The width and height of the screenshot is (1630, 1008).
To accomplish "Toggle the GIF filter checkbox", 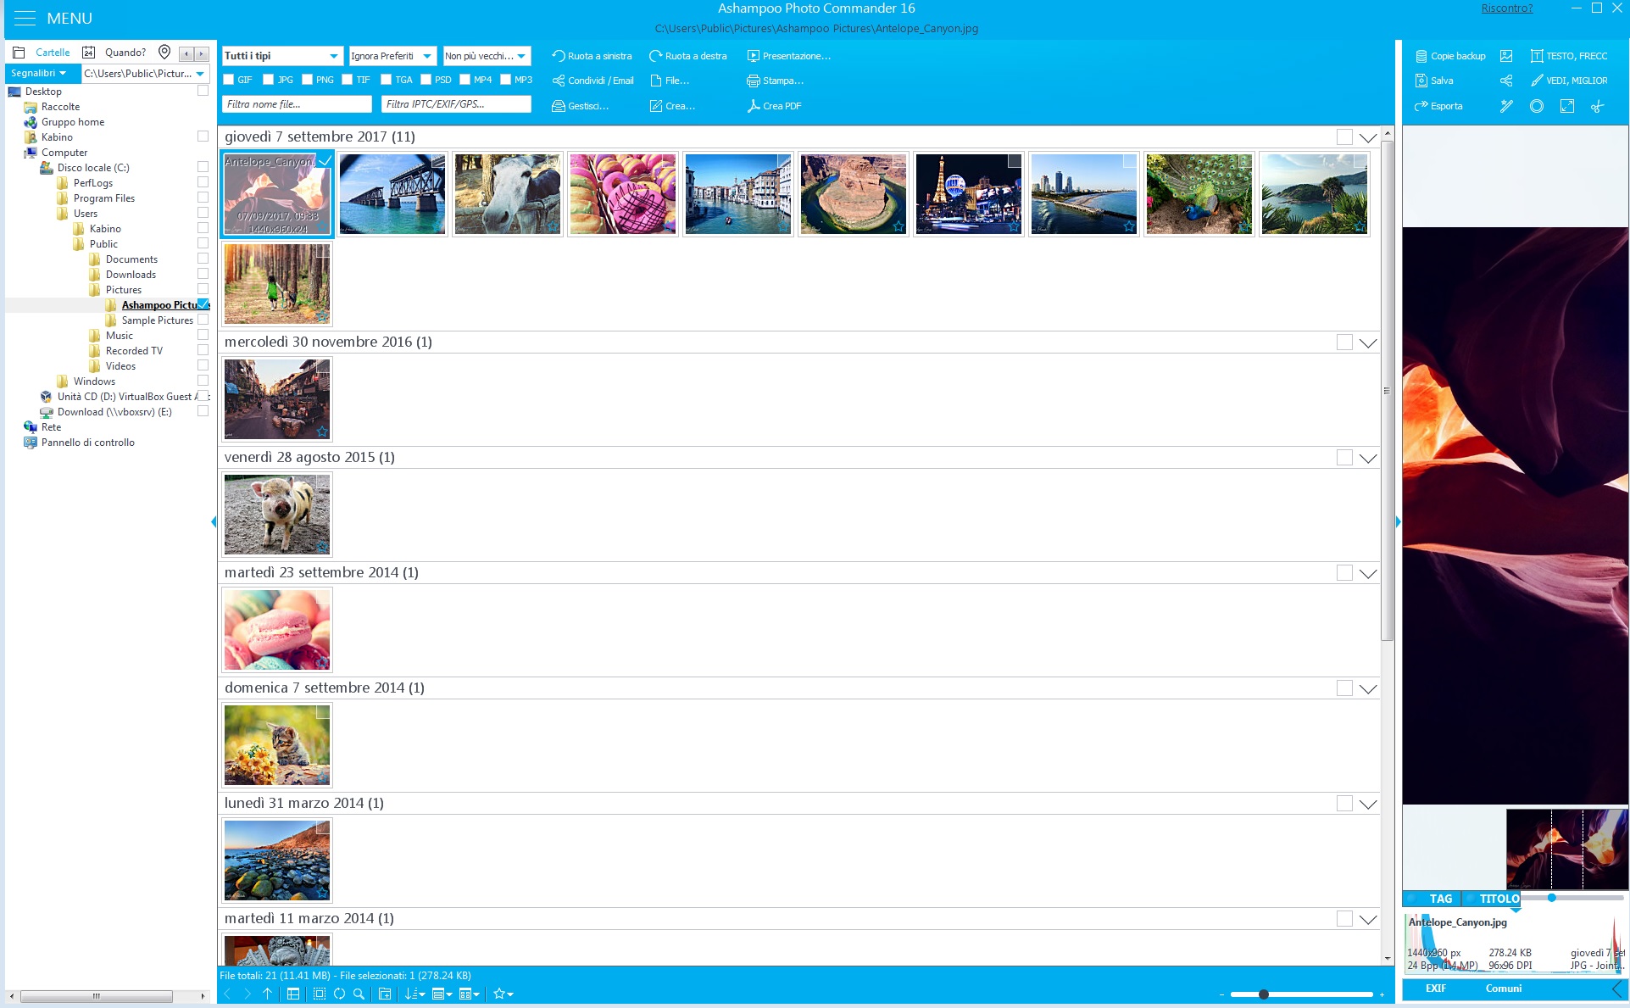I will (229, 80).
